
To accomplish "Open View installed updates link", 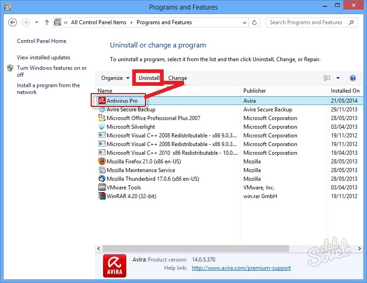I will (x=43, y=58).
